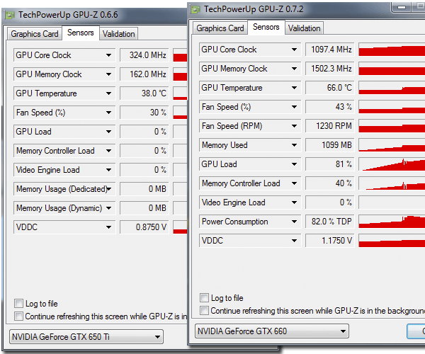Click the GPU-Z 0.7.2 window title icon

pos(195,9)
